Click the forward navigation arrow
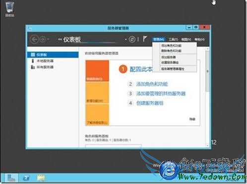This screenshot has height=184, width=247. click(43, 40)
